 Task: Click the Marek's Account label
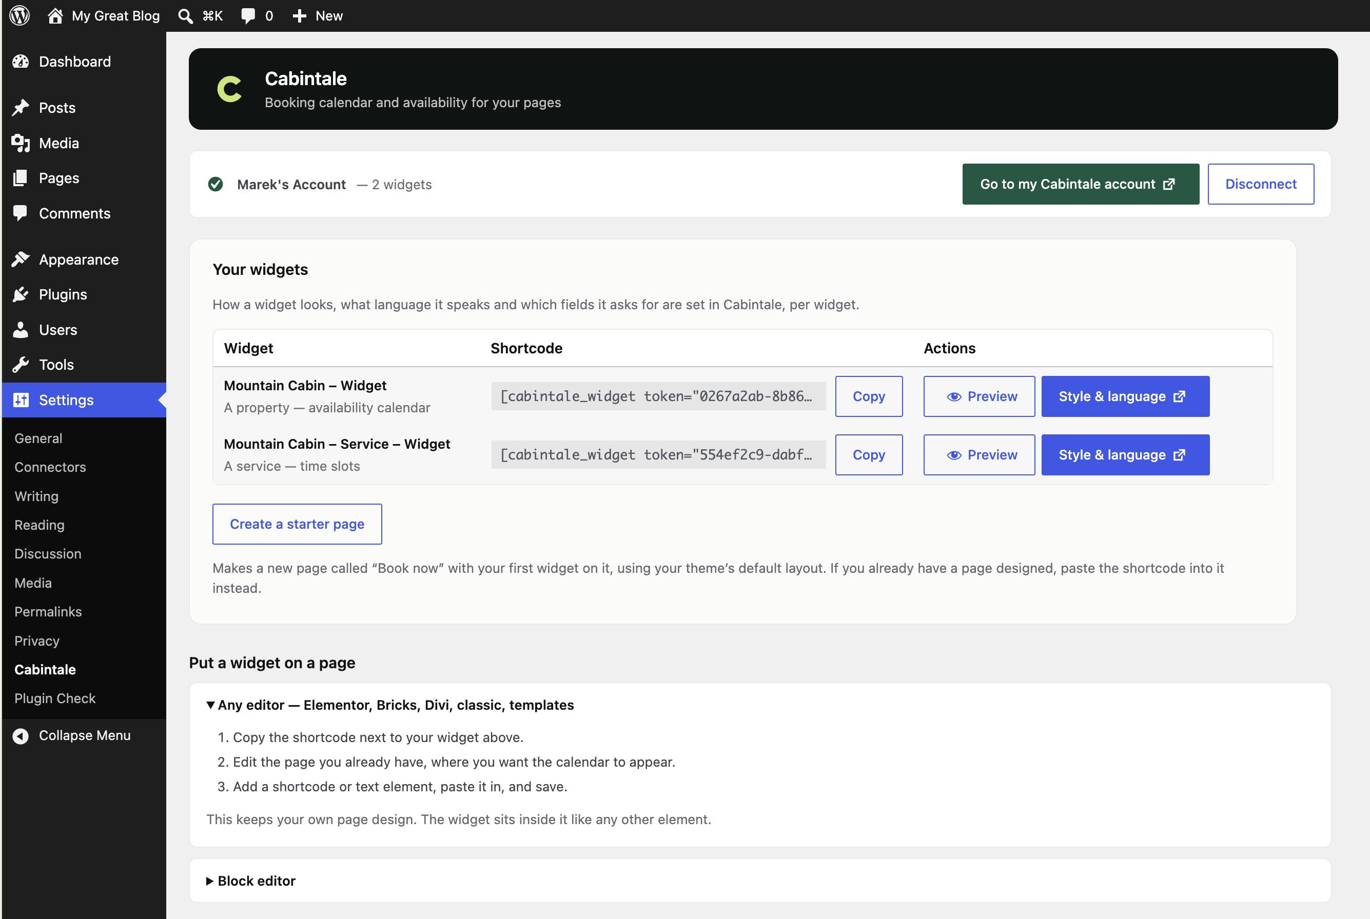tap(291, 185)
